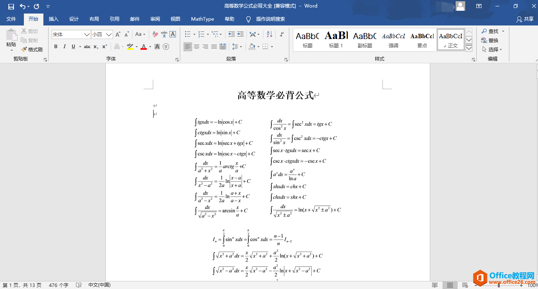Save the document using the save icon

pyautogui.click(x=11, y=6)
